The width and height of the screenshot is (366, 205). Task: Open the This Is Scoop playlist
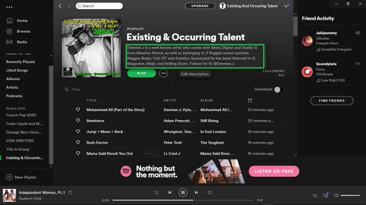click(x=18, y=149)
